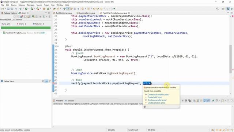Choose quick fix Create constant 'price'
This screenshot has height=132, width=234.
[x=156, y=103]
